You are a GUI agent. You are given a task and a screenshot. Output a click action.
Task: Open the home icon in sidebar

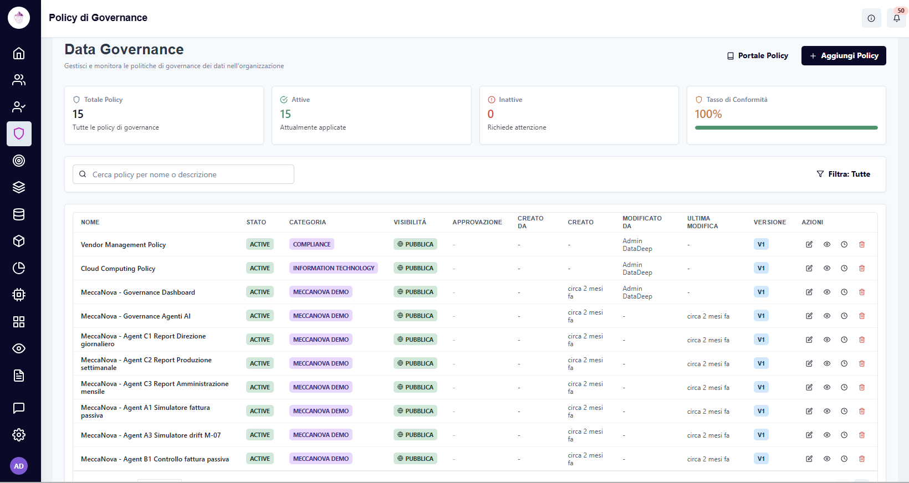19,53
